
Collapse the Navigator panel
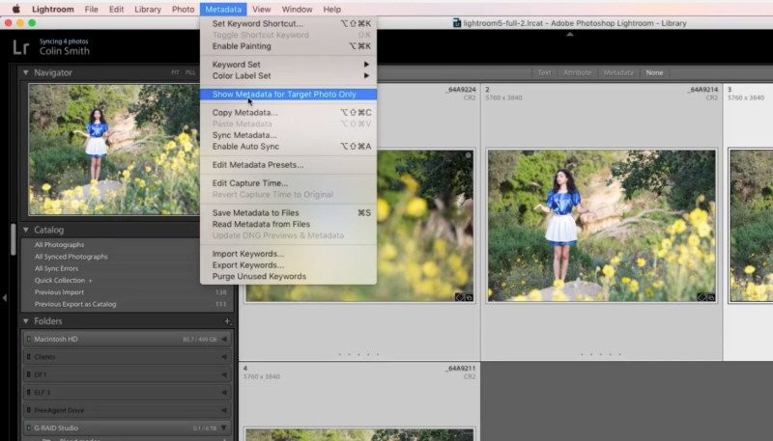26,72
